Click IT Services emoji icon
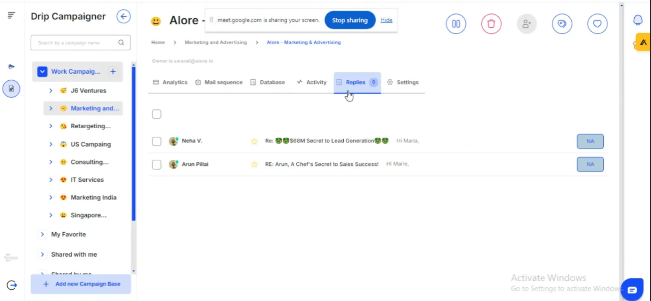The image size is (651, 301). click(63, 180)
